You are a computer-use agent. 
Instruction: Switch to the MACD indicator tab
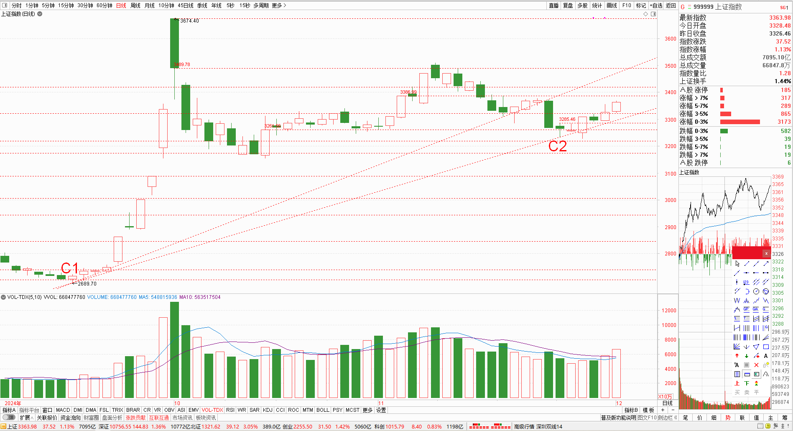click(63, 410)
